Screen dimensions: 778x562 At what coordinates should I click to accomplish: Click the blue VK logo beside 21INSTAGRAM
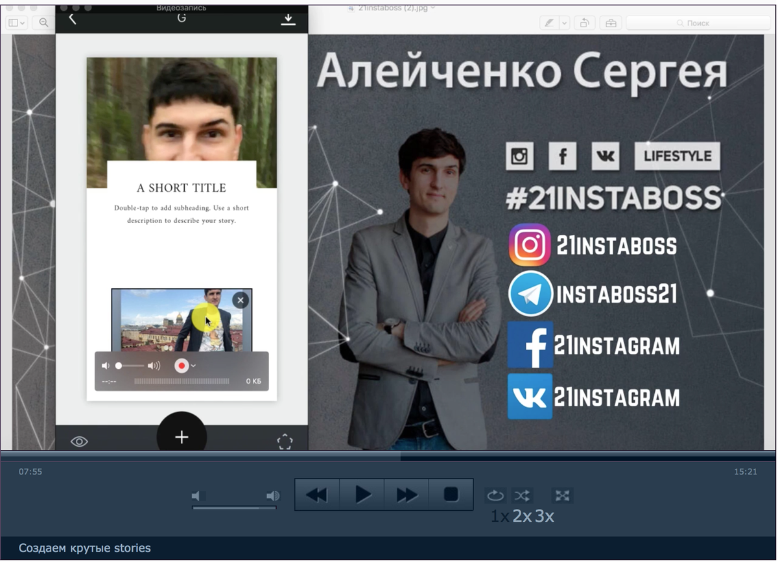[x=530, y=397]
